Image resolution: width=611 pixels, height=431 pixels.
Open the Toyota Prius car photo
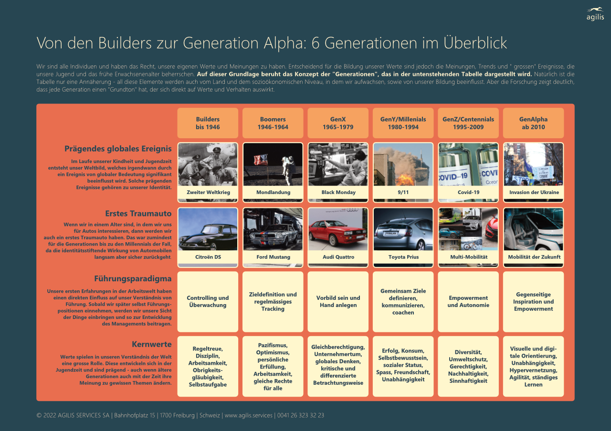403,229
